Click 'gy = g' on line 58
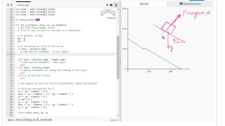Screen dimensions: 225x126 (x=21, y=38)
